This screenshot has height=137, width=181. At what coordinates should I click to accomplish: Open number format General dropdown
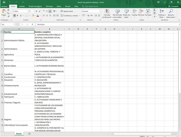pyautogui.click(x=99, y=11)
